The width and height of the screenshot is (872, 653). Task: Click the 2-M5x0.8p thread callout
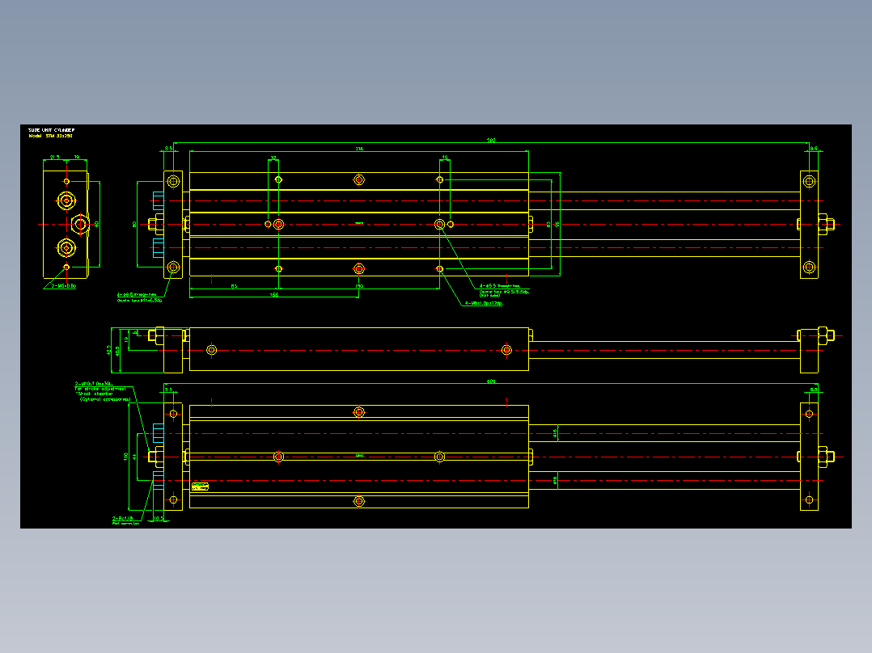[x=64, y=286]
